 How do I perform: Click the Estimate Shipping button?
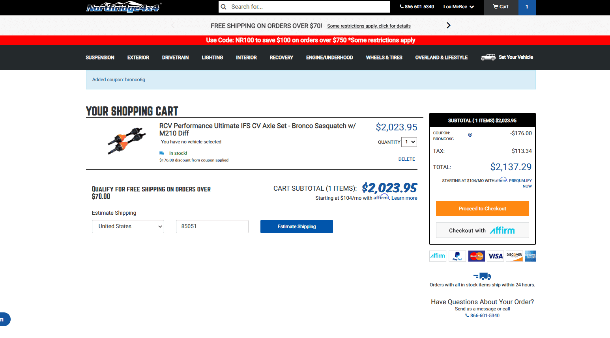(297, 227)
